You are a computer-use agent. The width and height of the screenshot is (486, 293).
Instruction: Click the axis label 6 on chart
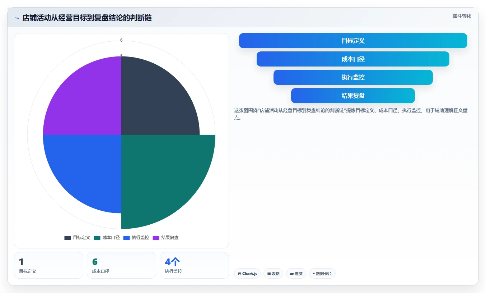121,40
